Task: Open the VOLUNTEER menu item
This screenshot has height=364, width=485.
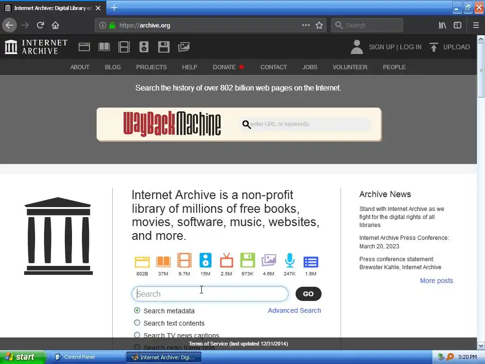Action: 350,67
